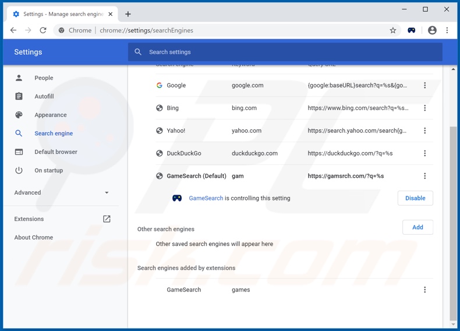The height and width of the screenshot is (331, 460).
Task: Select the Search engine settings section
Action: (x=54, y=133)
